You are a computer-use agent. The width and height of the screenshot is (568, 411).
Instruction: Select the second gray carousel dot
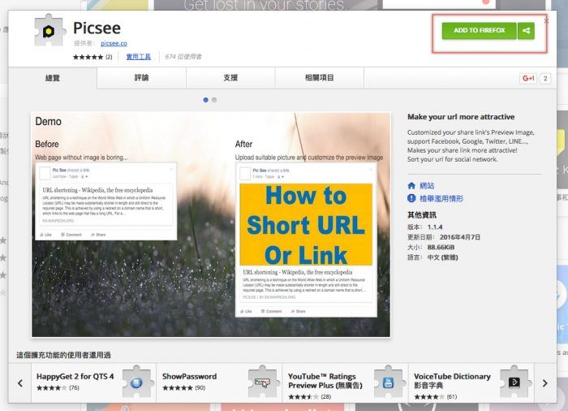(x=214, y=100)
